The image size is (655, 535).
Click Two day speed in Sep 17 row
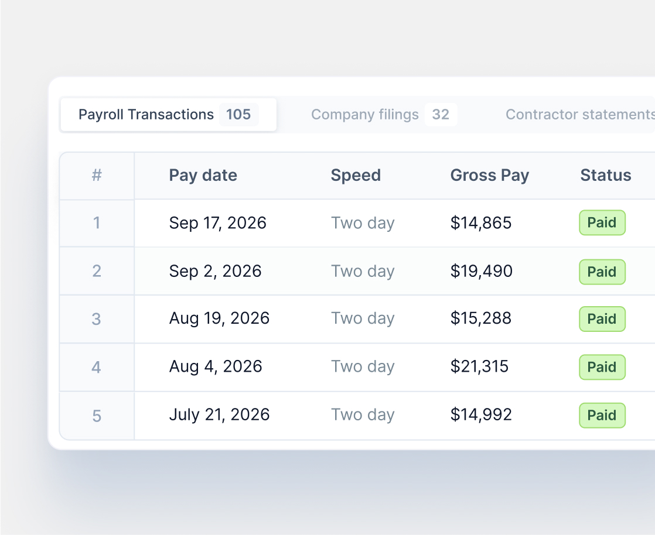pyautogui.click(x=363, y=223)
